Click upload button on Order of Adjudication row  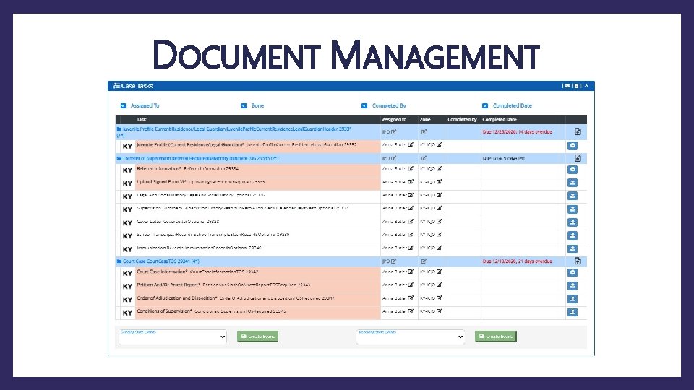[573, 299]
